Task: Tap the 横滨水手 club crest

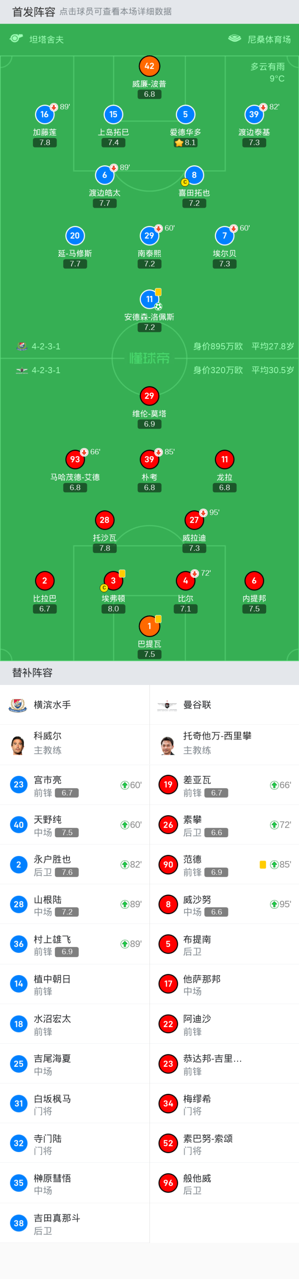Action: click(x=18, y=704)
